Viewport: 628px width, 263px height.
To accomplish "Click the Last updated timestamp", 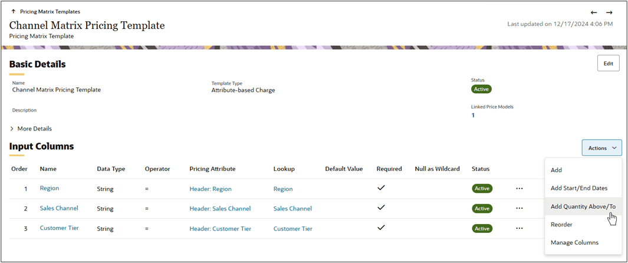I will tap(560, 24).
